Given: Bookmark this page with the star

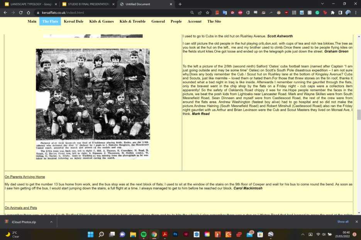Looking at the screenshot, I should 207,13.
